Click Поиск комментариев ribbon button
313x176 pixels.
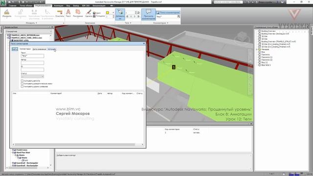(x=168, y=13)
